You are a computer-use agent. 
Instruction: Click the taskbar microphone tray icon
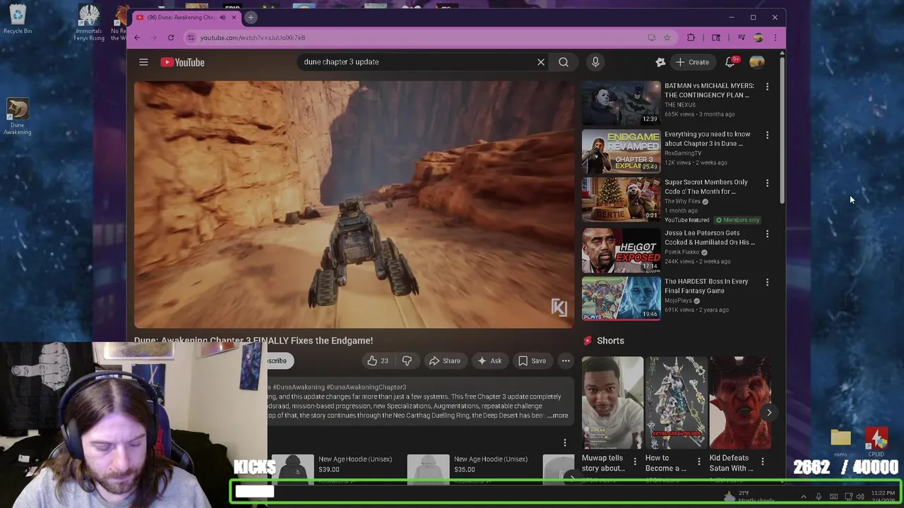pos(819,497)
